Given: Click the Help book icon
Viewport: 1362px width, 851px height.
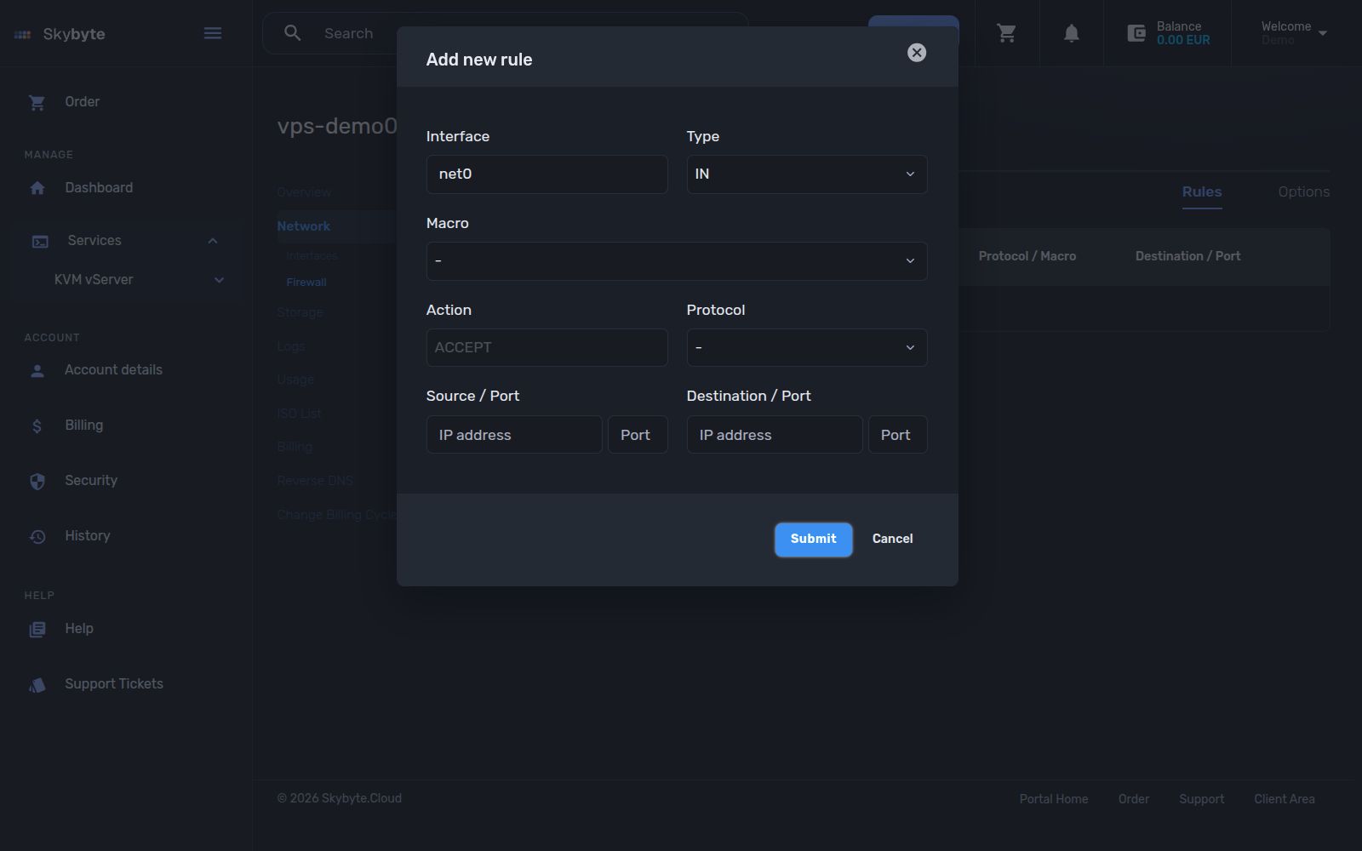Looking at the screenshot, I should click(x=37, y=629).
